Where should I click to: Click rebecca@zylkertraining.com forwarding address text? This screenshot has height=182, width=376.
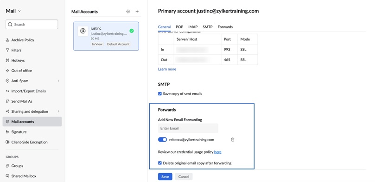point(191,139)
